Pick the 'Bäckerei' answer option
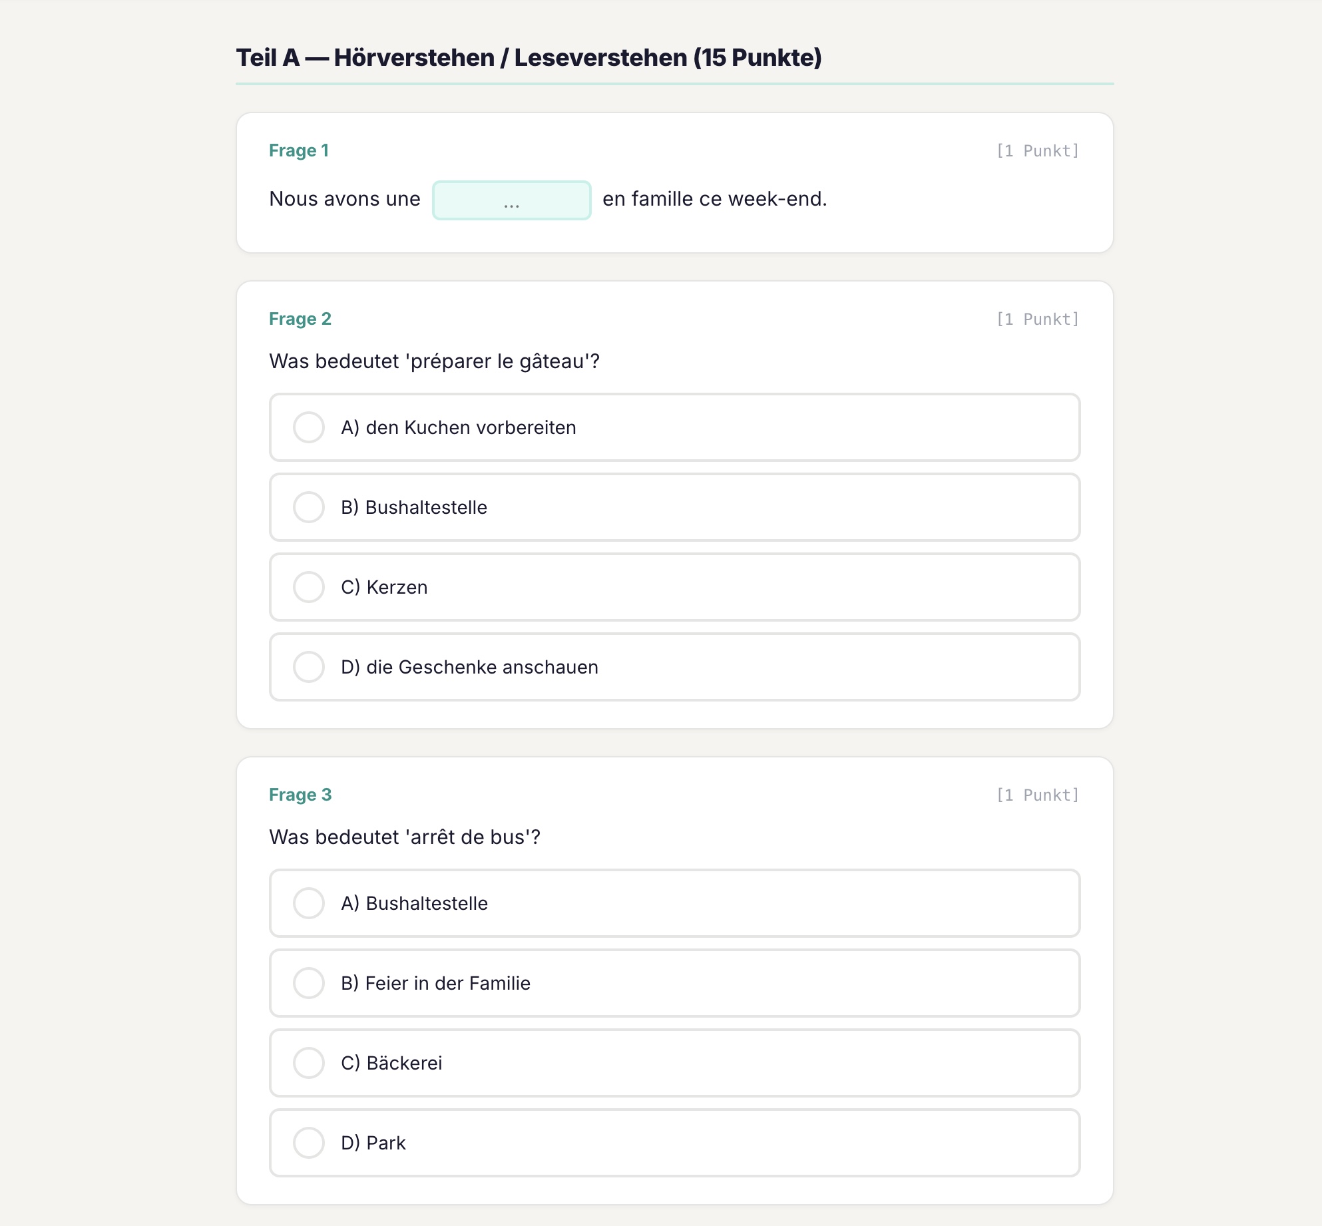This screenshot has width=1322, height=1226. click(x=309, y=1063)
